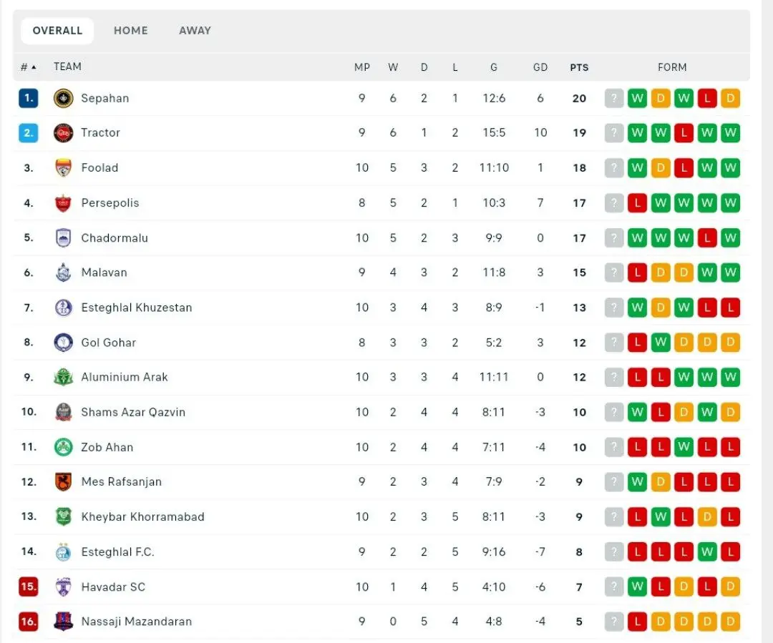Click the Tractor team logo

click(x=64, y=133)
